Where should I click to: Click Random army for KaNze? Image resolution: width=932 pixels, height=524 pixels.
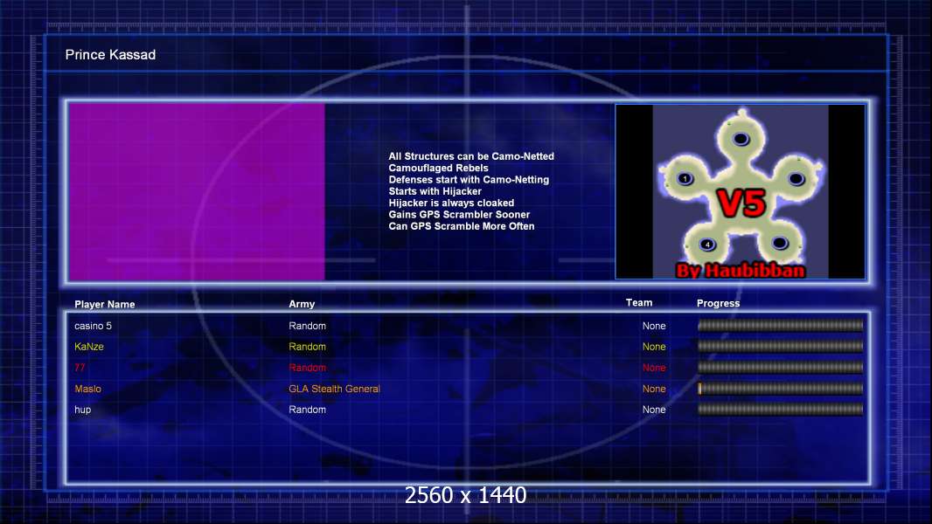point(307,347)
